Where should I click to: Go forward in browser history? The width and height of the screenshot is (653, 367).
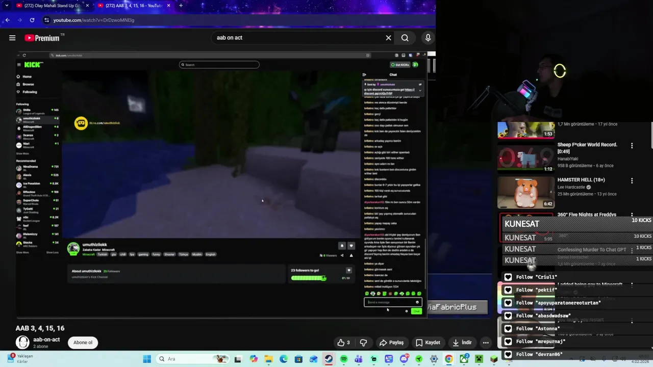point(19,20)
